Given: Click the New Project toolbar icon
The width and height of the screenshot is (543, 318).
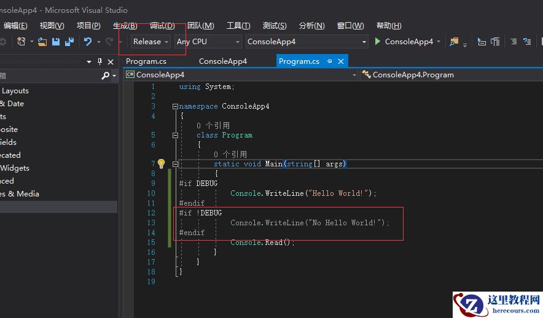Looking at the screenshot, I should pyautogui.click(x=21, y=42).
